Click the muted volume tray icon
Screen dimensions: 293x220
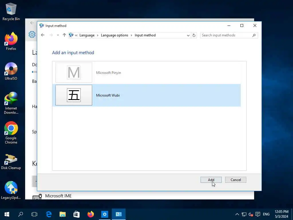pyautogui.click(x=251, y=214)
